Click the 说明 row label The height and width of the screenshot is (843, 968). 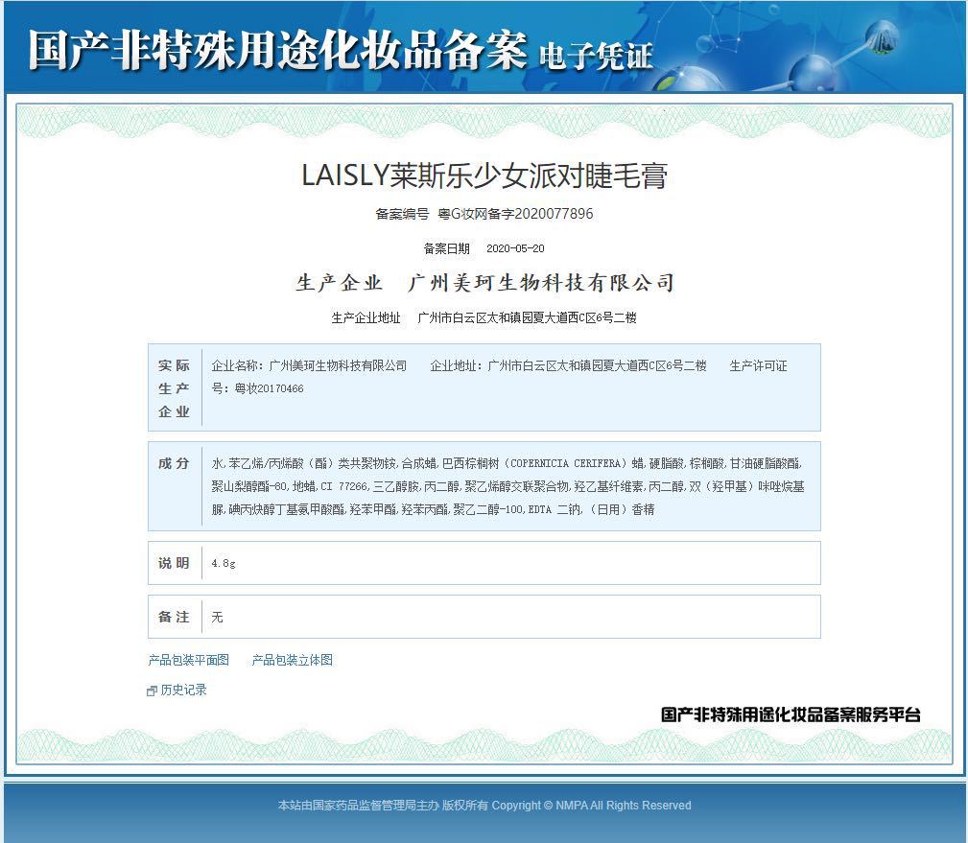tap(174, 563)
